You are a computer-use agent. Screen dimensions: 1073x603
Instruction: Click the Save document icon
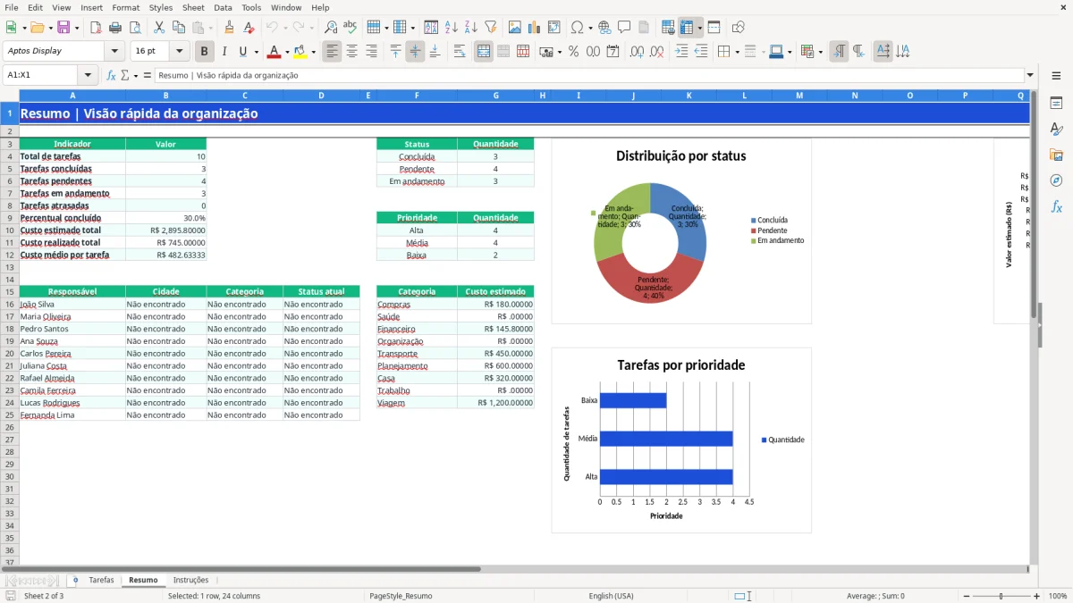tap(63, 28)
